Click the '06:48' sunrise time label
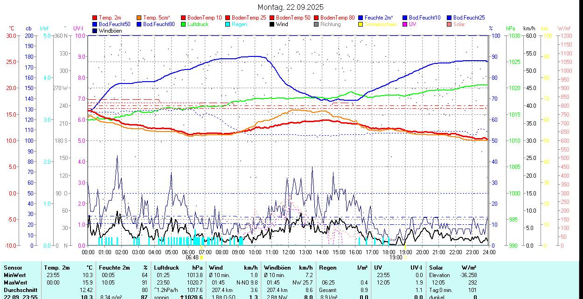 pos(192,257)
